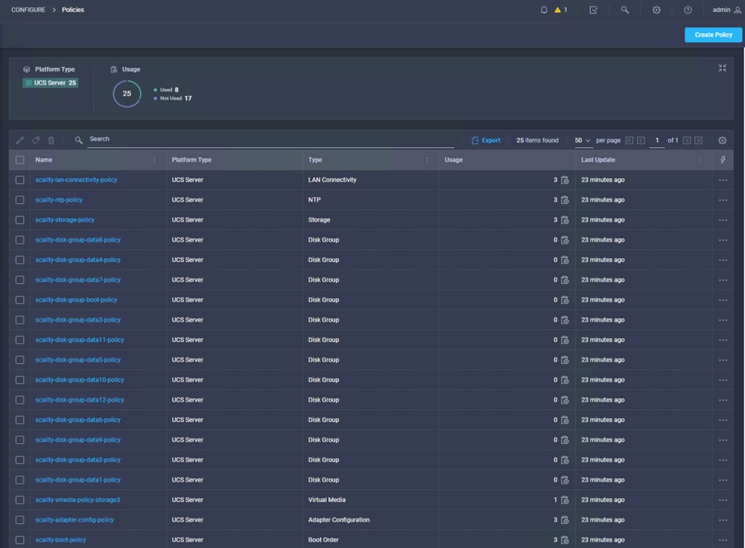Image resolution: width=745 pixels, height=548 pixels.
Task: Check the scality-disk-group-data4-policy row checkbox
Action: [x=20, y=260]
